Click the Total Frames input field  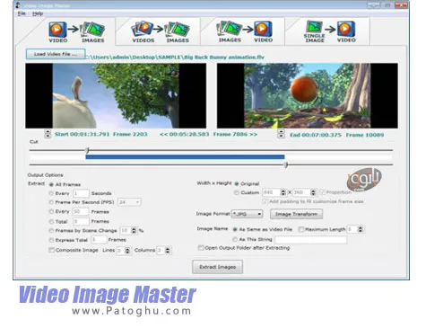click(x=81, y=222)
